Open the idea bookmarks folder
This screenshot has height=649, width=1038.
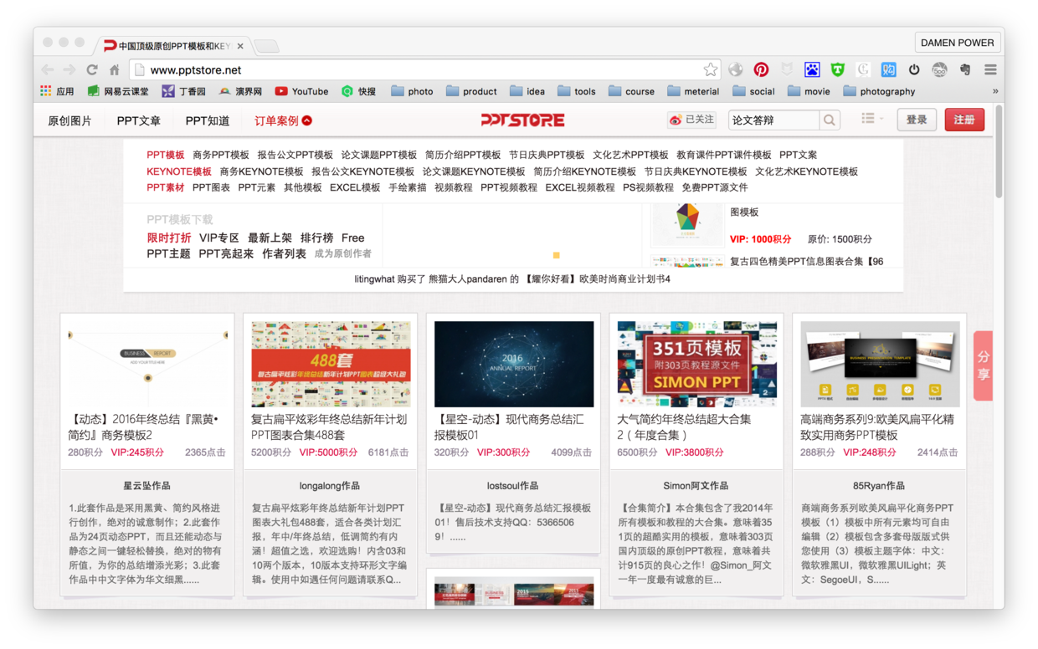[527, 92]
